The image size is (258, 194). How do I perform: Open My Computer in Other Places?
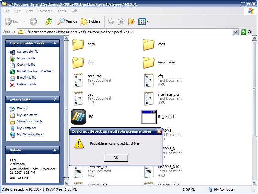26,128
